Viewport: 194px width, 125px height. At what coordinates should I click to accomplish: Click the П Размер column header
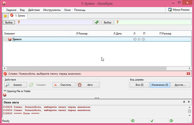[164, 34]
